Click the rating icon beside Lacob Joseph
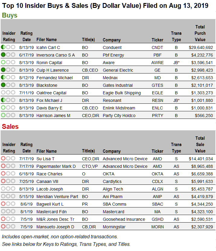This screenshot has height=251, width=216. coord(8,189)
